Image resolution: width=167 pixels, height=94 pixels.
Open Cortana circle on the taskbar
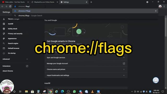[x=14, y=92]
